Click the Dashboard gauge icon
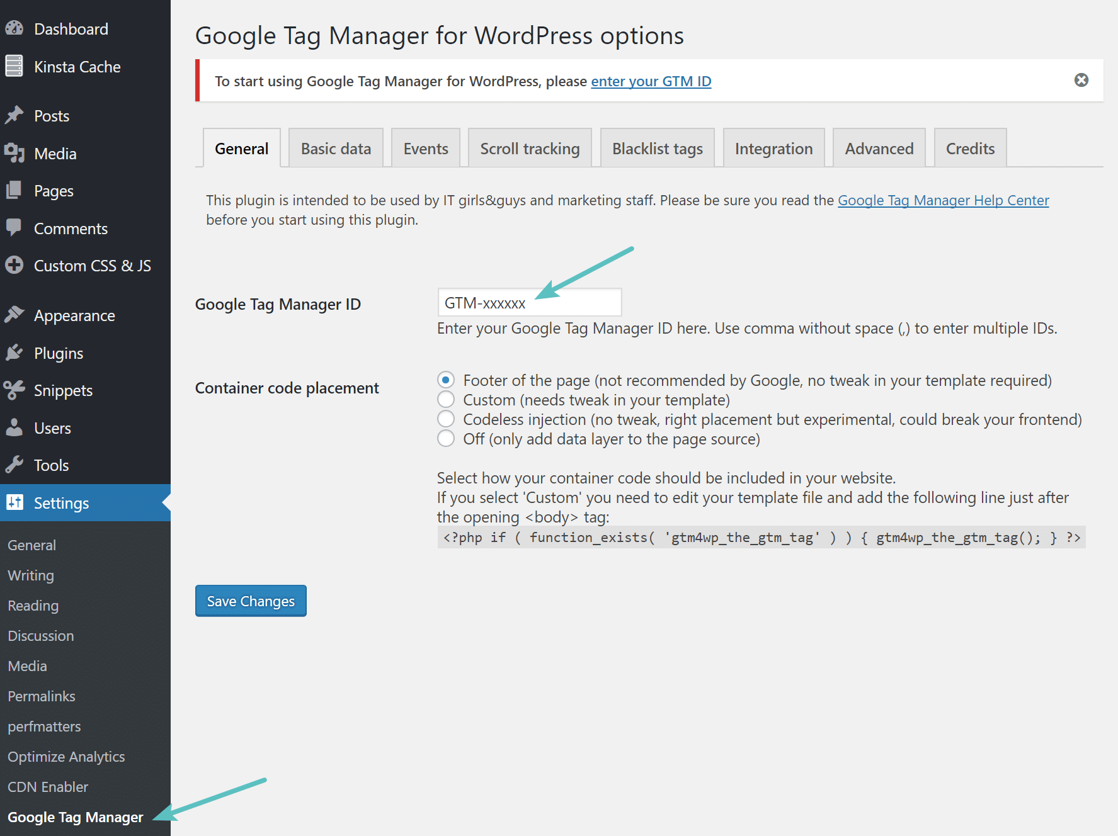The height and width of the screenshot is (836, 1118). click(14, 28)
